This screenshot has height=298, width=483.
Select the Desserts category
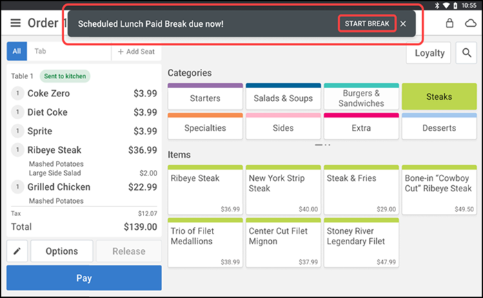pos(440,126)
